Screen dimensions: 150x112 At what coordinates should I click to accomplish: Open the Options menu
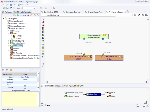[x=21, y=5]
